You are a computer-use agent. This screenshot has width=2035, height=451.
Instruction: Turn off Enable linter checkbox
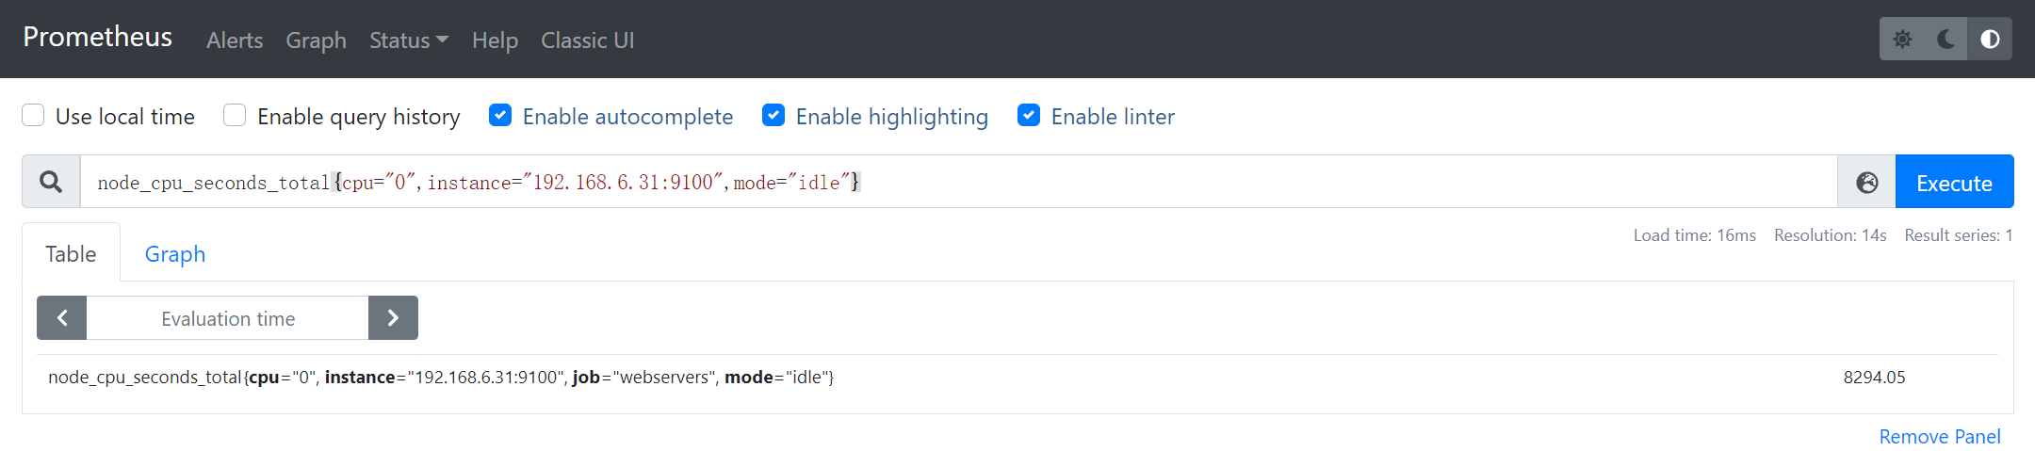tap(1029, 115)
